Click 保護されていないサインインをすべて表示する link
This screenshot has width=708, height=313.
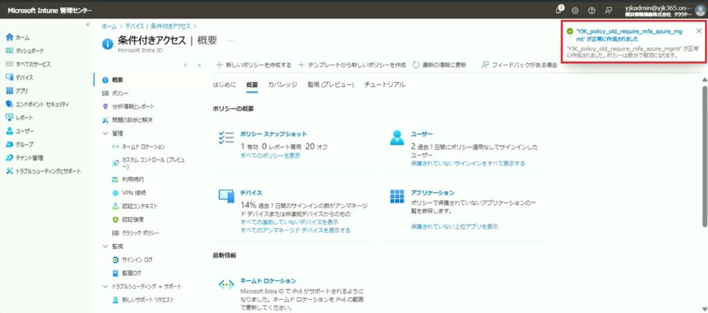click(x=468, y=164)
